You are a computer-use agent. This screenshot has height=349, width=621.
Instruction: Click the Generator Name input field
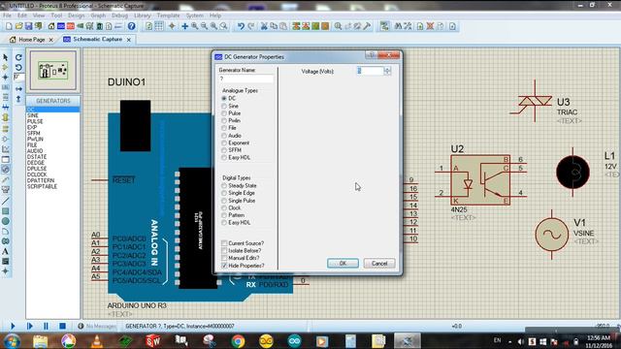[x=245, y=79]
